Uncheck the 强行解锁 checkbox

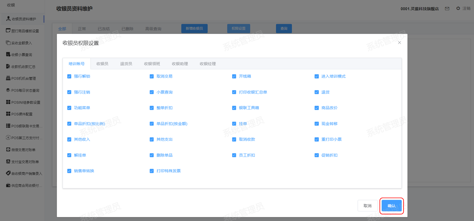click(x=69, y=76)
